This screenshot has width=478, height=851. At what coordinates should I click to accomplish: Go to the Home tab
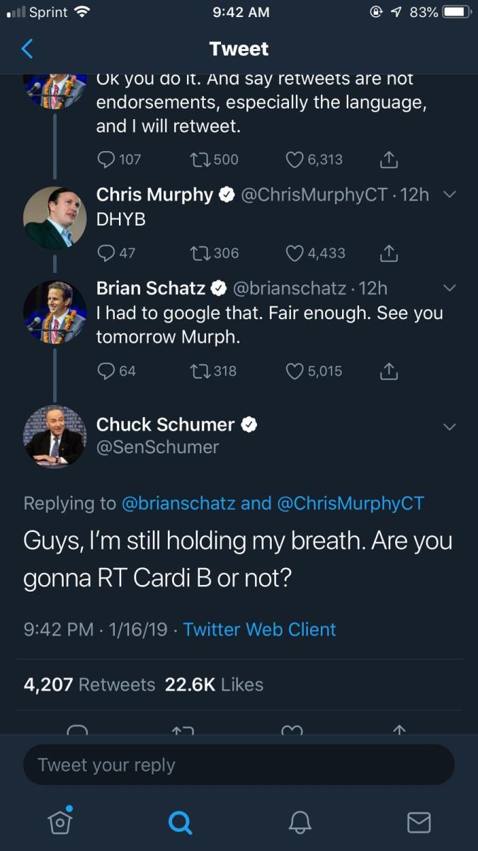pos(60,821)
